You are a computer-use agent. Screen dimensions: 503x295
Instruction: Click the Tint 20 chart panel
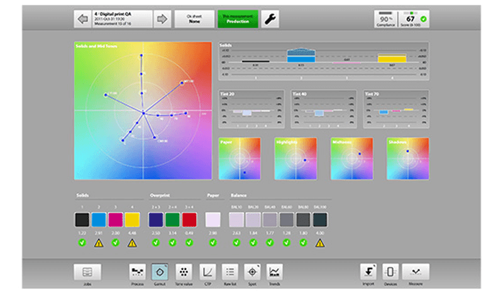(x=251, y=109)
